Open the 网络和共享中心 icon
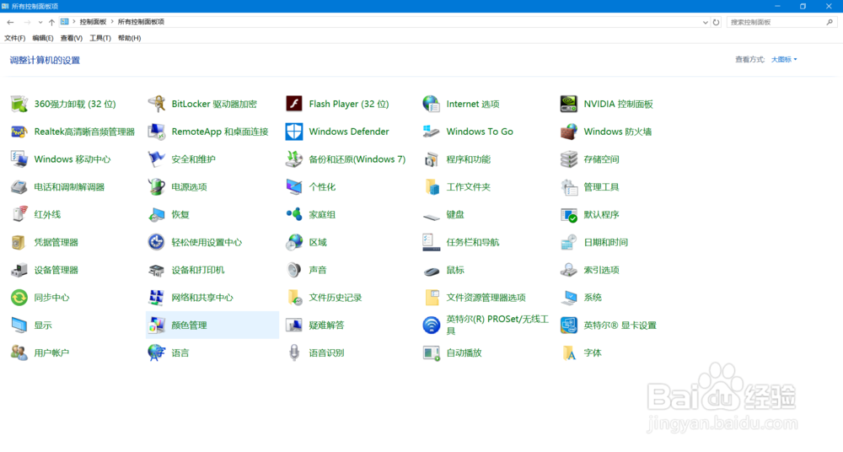Image resolution: width=843 pixels, height=452 pixels. pos(157,298)
